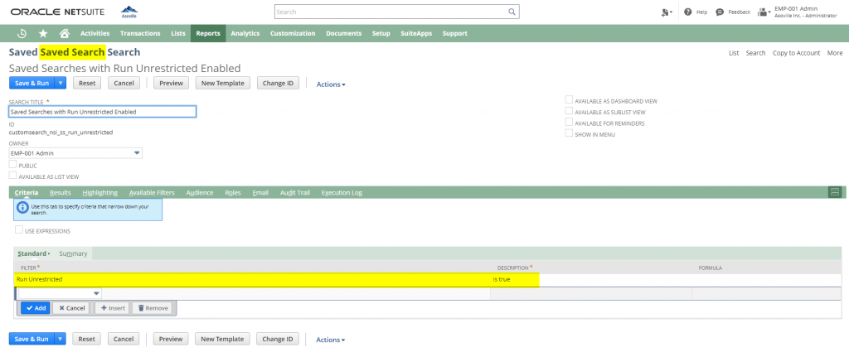Expand the bottom Save & Run arrow

pyautogui.click(x=61, y=339)
